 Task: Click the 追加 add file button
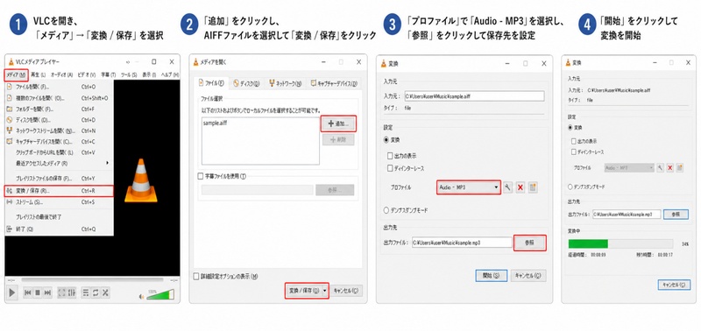[x=338, y=123]
